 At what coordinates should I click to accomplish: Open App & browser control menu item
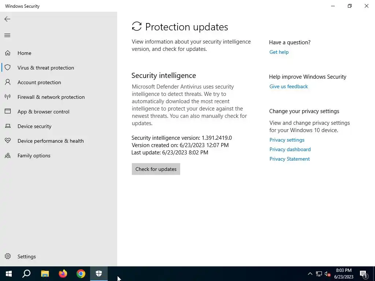point(59,112)
